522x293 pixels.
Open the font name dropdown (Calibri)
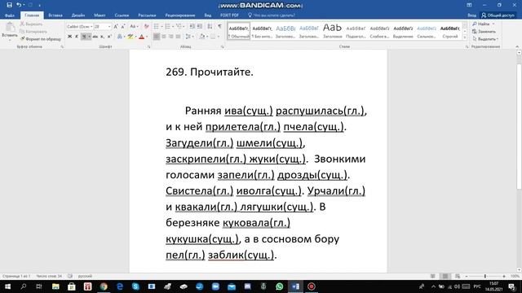[x=91, y=27]
